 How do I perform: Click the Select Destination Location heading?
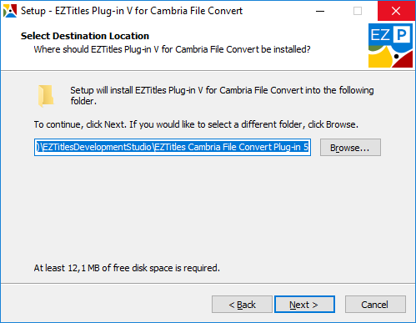coord(85,36)
